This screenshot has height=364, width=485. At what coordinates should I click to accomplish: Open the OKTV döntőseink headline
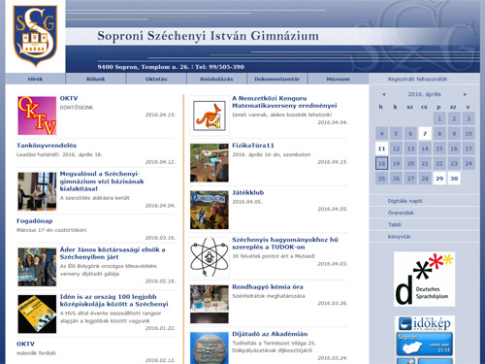click(69, 98)
